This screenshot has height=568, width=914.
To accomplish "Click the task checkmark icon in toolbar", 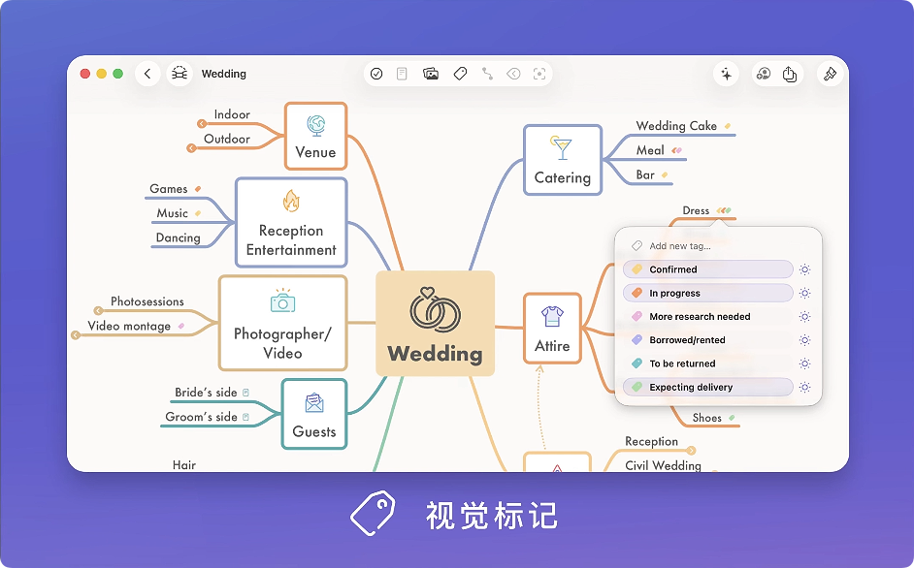I will point(376,74).
